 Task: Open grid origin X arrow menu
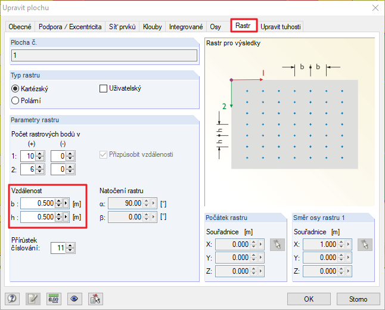pyautogui.click(x=261, y=244)
